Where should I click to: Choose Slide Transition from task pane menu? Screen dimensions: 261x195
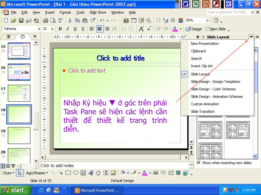pyautogui.click(x=203, y=111)
